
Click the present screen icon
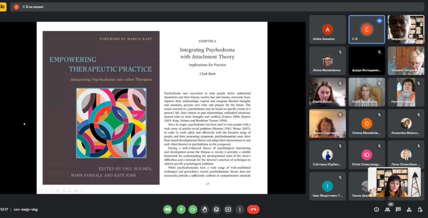pos(228,209)
